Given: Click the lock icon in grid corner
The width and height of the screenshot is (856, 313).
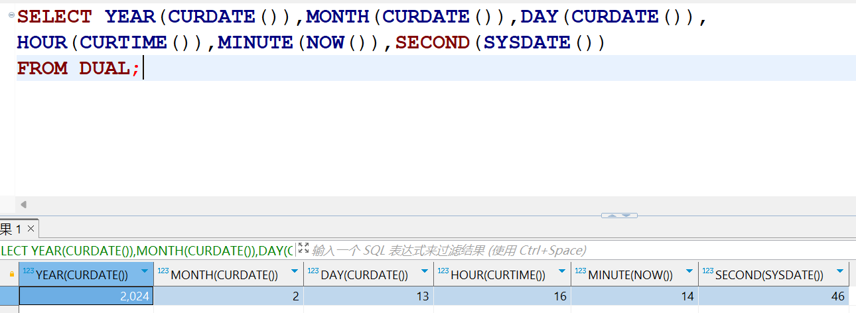Looking at the screenshot, I should (11, 274).
